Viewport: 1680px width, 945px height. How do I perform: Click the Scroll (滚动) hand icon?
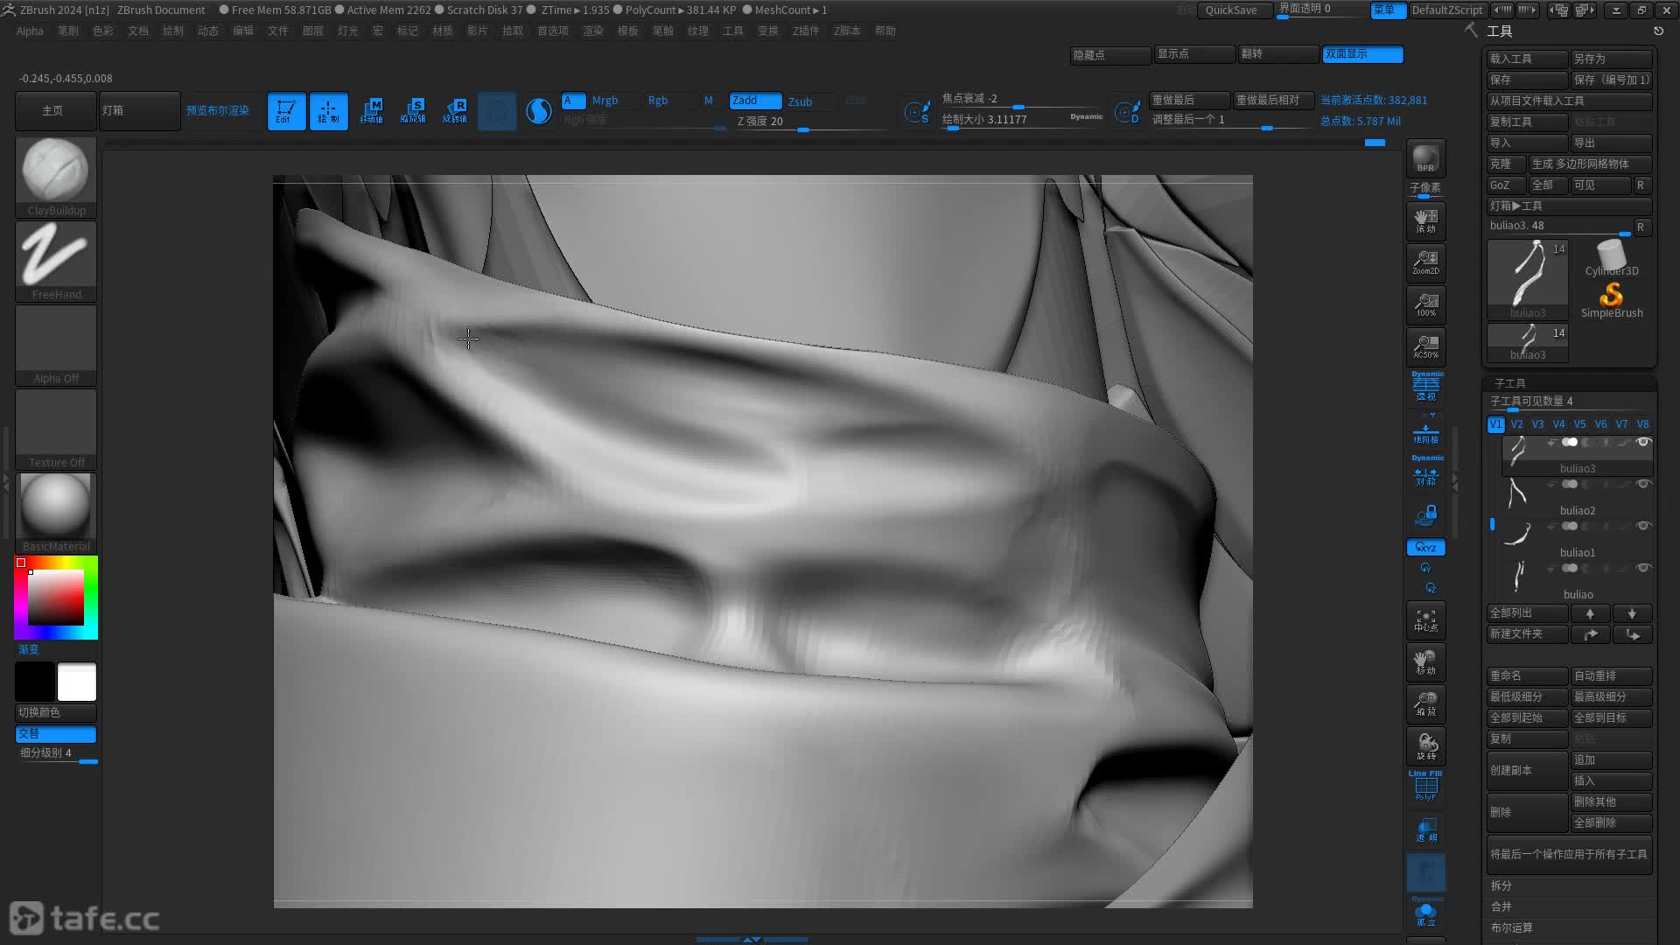click(1425, 220)
